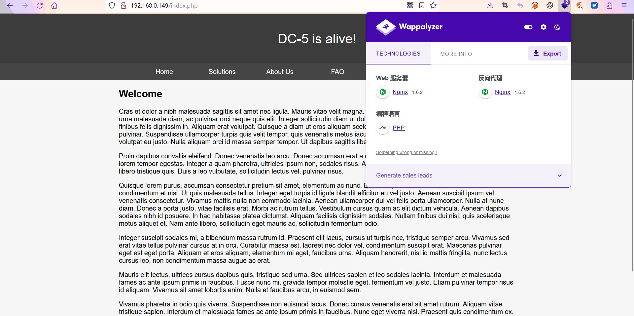Open the browser extensions puzzle icon
The height and width of the screenshot is (316, 634).
[609, 5]
